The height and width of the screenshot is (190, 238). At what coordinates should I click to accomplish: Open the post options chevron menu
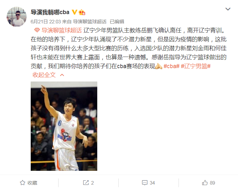point(228,9)
